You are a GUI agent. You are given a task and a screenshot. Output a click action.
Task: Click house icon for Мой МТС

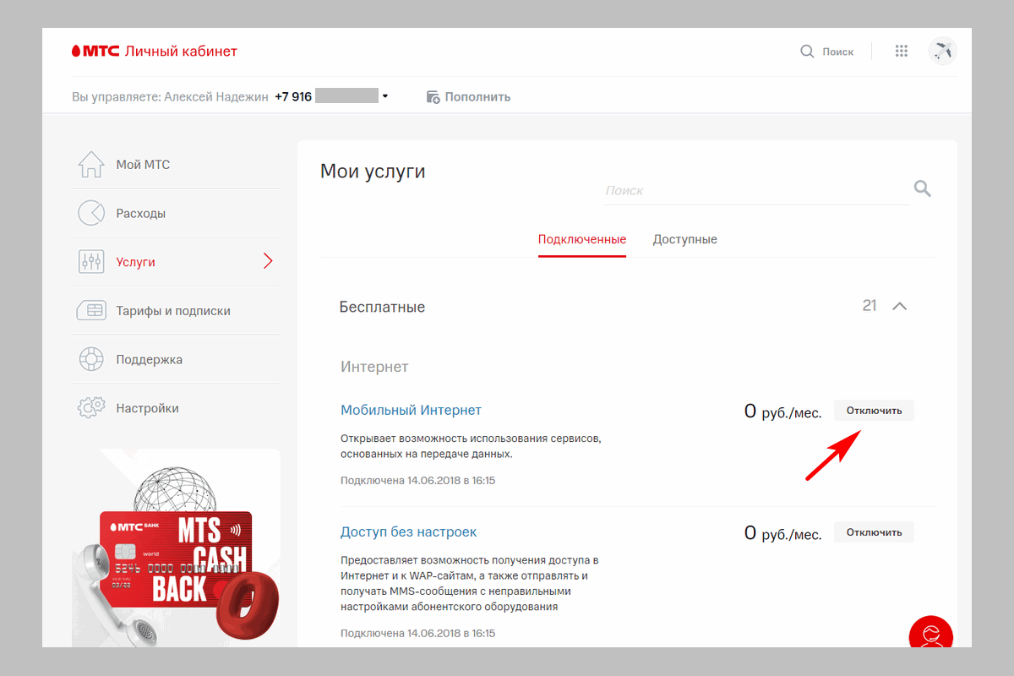pyautogui.click(x=91, y=165)
